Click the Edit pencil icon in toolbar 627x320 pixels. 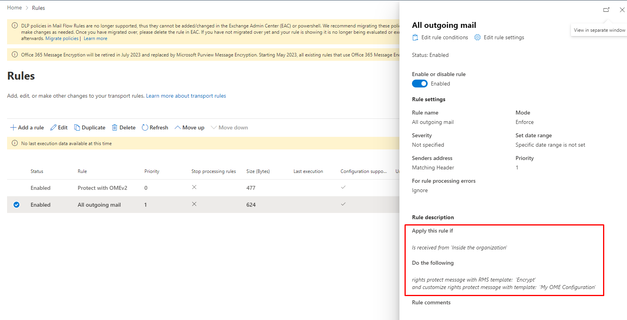click(x=53, y=127)
